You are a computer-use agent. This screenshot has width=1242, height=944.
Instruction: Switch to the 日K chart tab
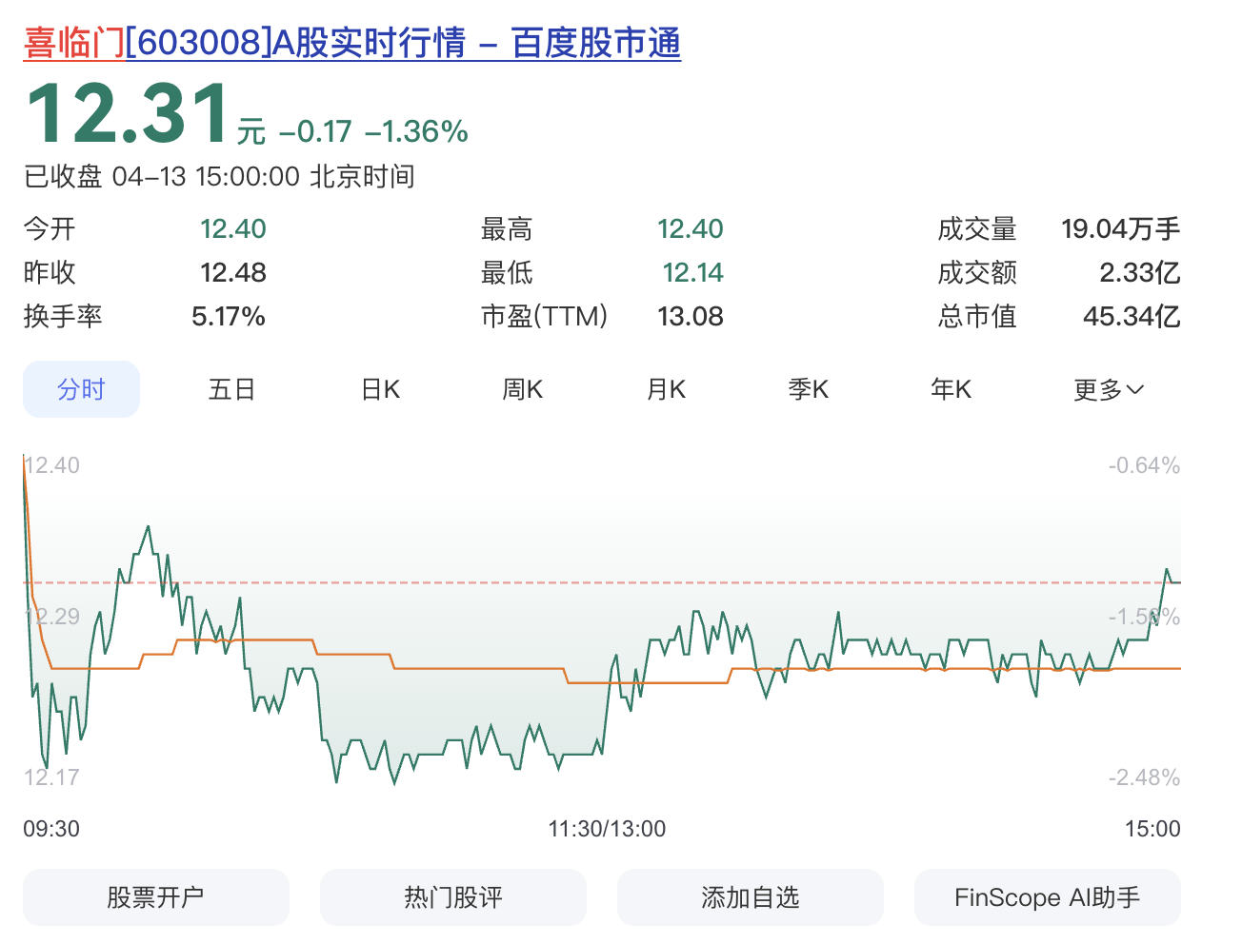tap(380, 389)
